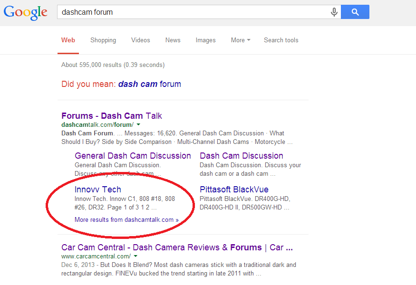Screen dimensions: 416x285
Task: Open the News tab
Action: (x=173, y=40)
